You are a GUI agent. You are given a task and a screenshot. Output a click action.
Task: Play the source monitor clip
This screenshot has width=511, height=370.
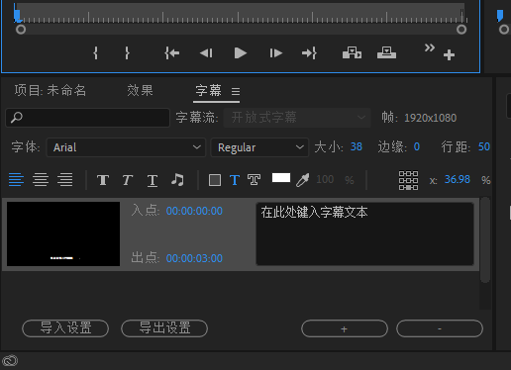point(241,53)
